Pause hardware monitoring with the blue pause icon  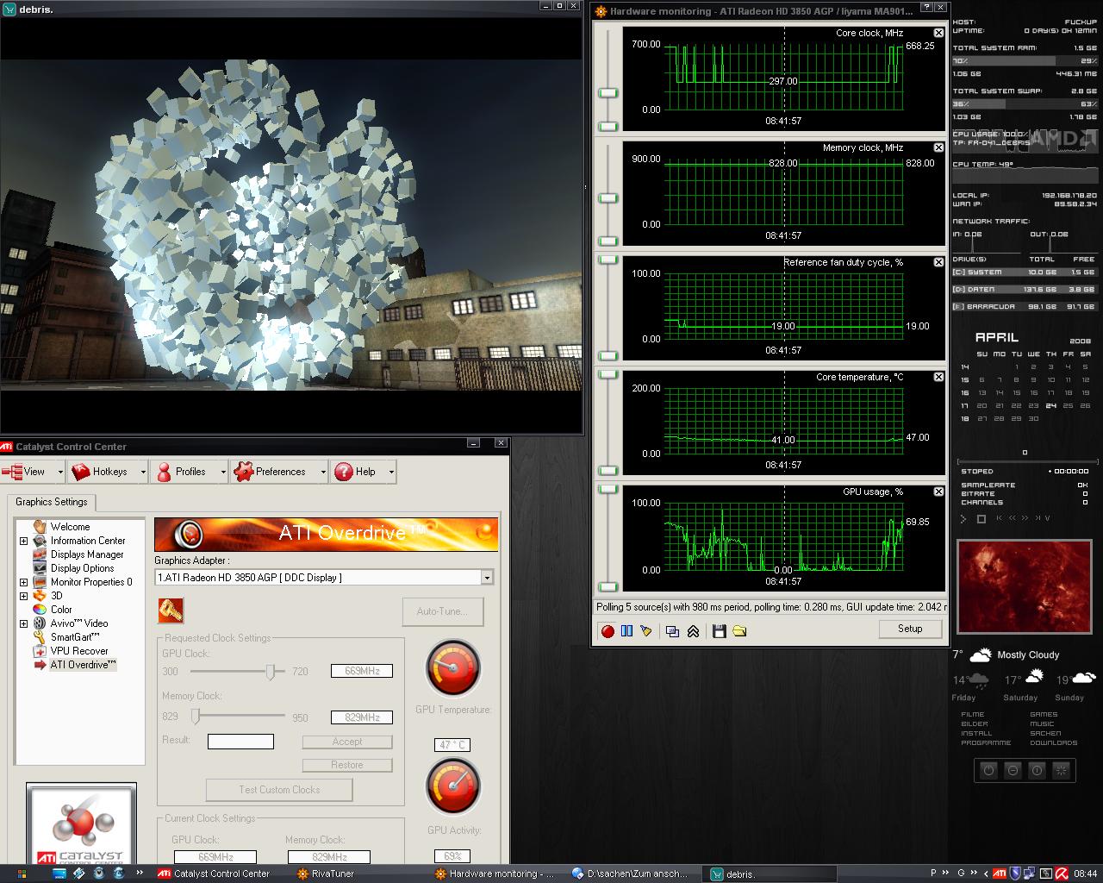(626, 631)
